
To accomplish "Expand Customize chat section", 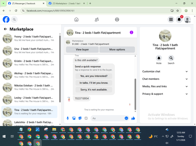I will [165, 72].
